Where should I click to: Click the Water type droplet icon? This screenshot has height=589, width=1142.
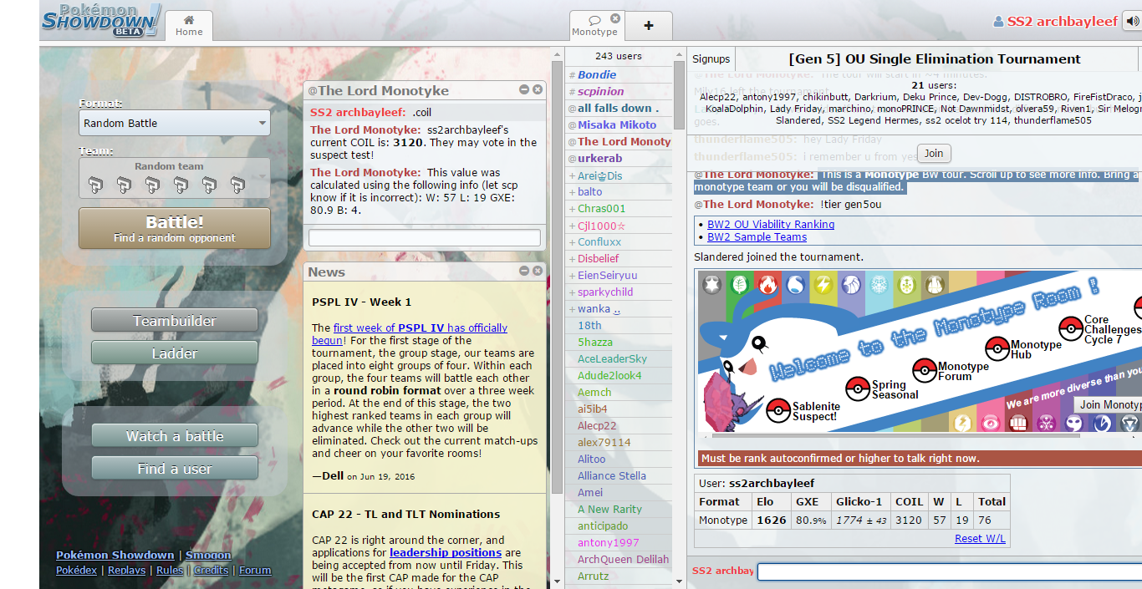[795, 285]
